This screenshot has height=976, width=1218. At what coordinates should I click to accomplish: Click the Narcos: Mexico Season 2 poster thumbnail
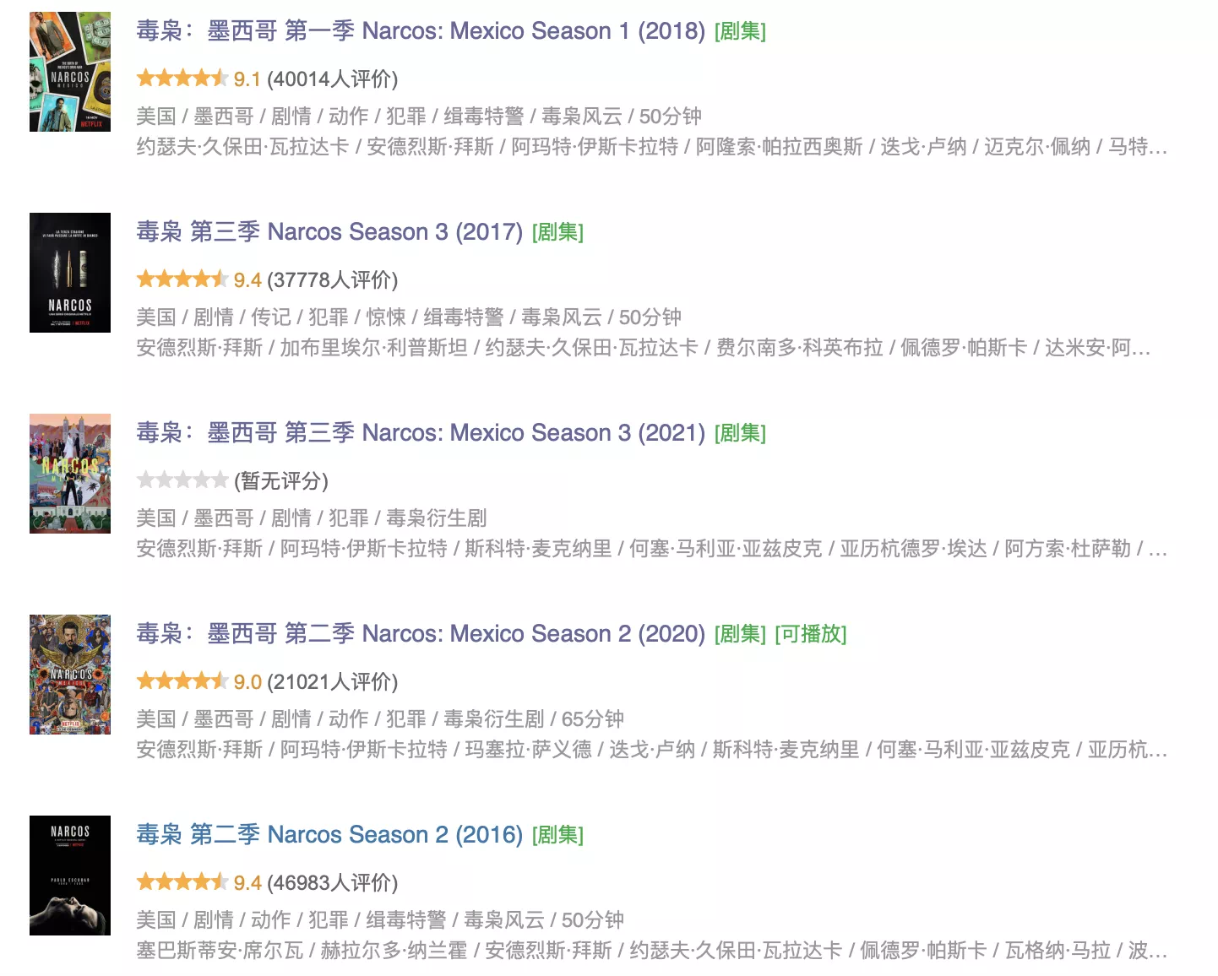[70, 675]
